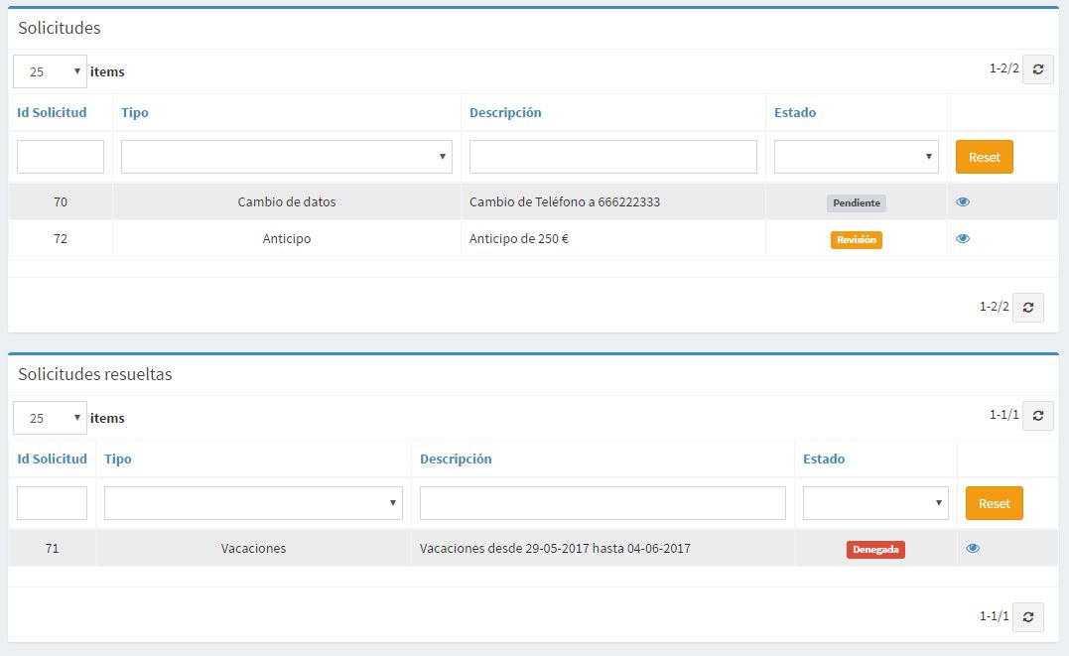Sort Solicitudes by Id Solicitud column
Screen dimensions: 1069x656
point(52,112)
